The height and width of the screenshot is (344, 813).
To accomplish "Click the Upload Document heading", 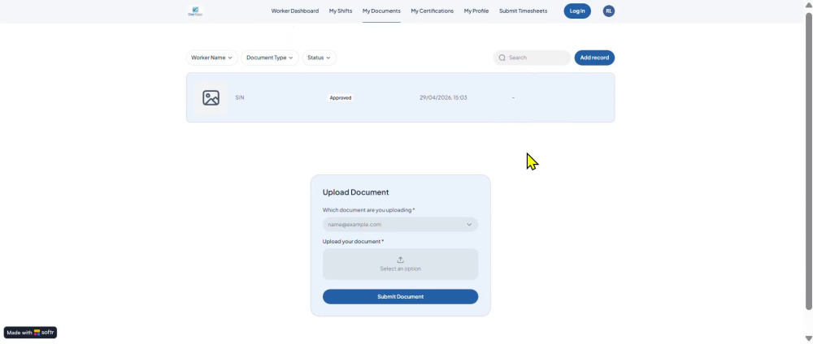I will (356, 192).
